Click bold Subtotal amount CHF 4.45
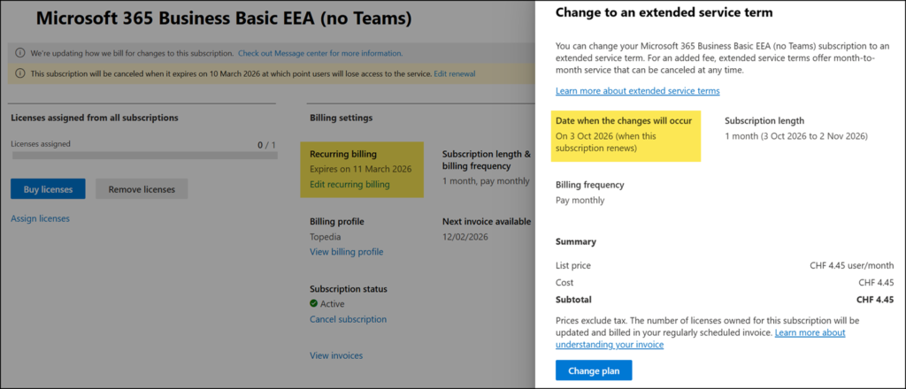Screen dimensions: 906x389 coord(875,300)
